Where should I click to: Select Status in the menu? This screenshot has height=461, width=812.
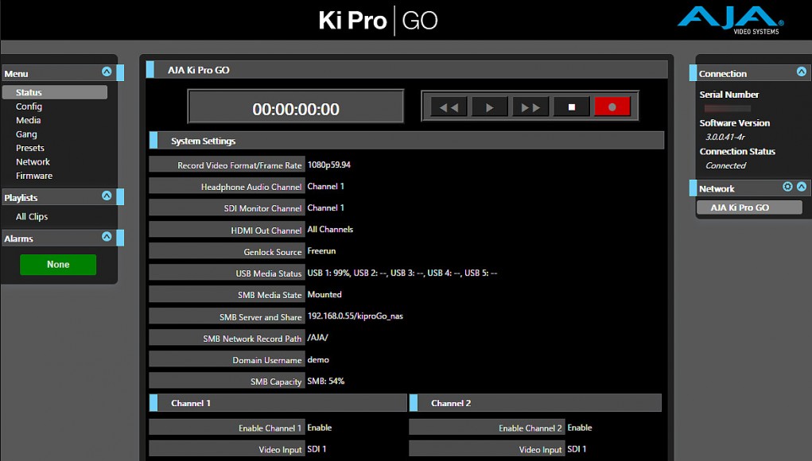pyautogui.click(x=55, y=92)
